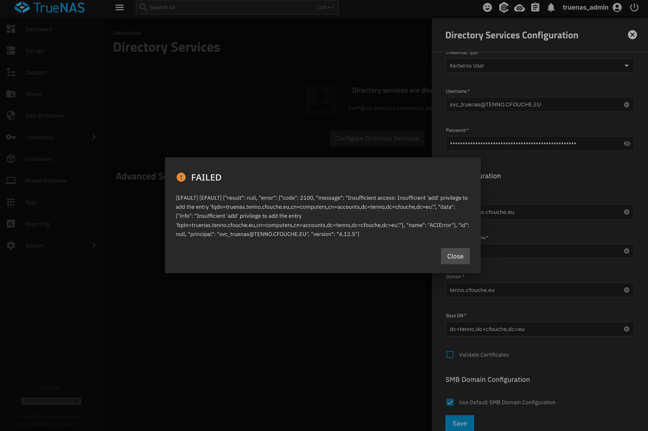This screenshot has width=648, height=431.
Task: Clear the Base DN field with X icon
Action: 626,329
